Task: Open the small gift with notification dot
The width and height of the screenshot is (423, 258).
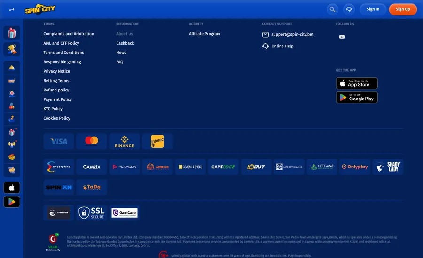Action: point(12,132)
